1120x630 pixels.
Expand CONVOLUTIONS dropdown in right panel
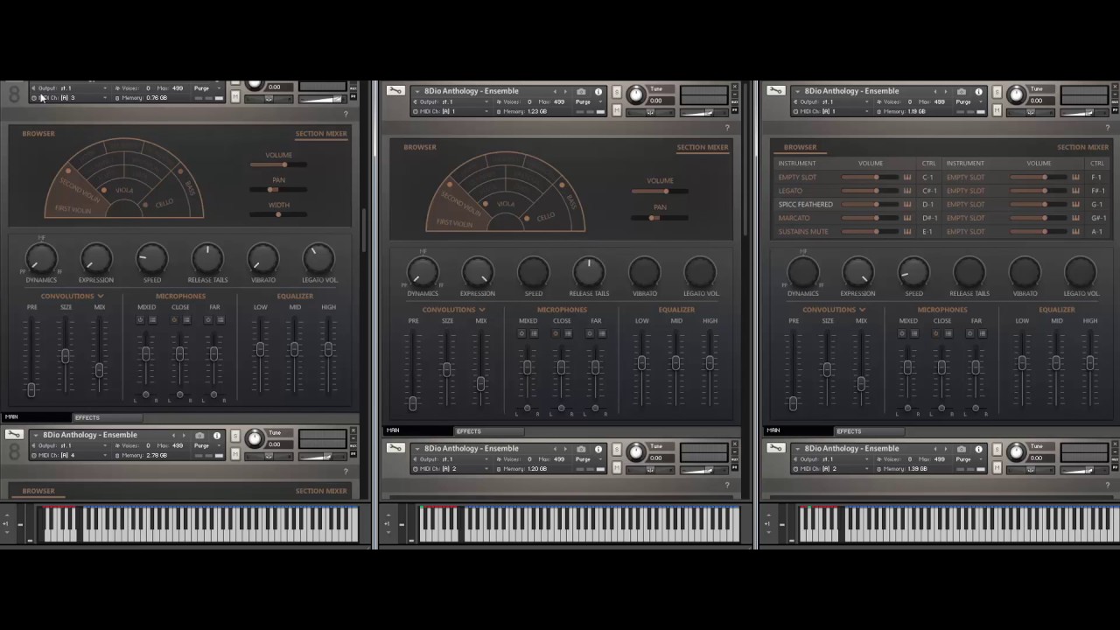pos(862,310)
